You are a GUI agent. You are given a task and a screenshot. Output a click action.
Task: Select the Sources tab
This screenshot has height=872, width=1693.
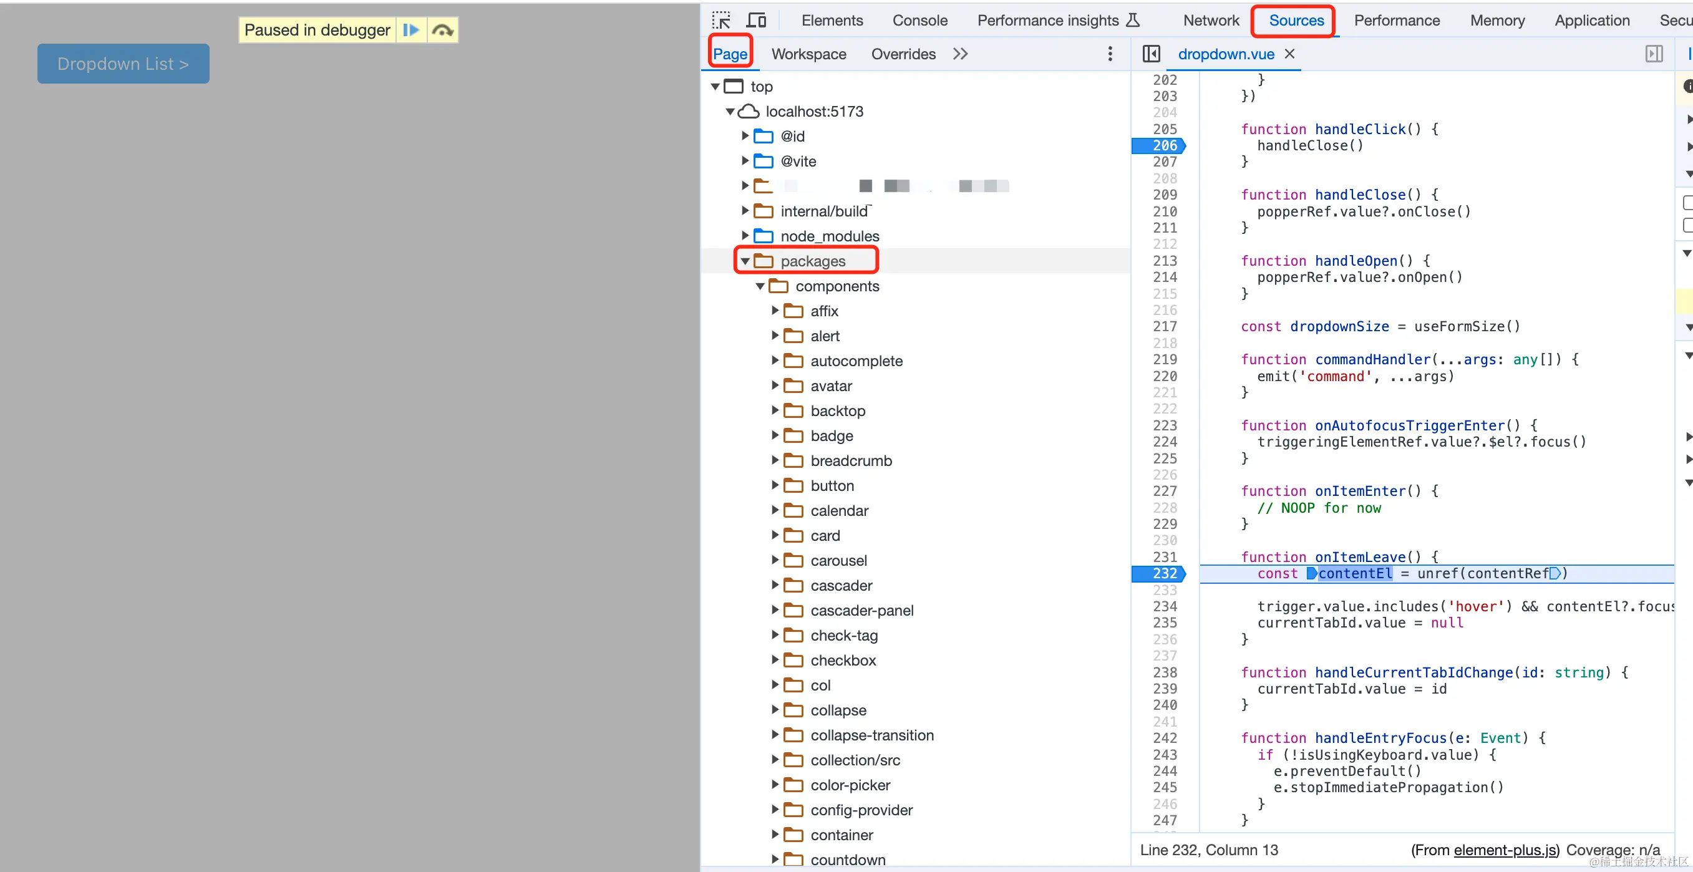tap(1296, 21)
